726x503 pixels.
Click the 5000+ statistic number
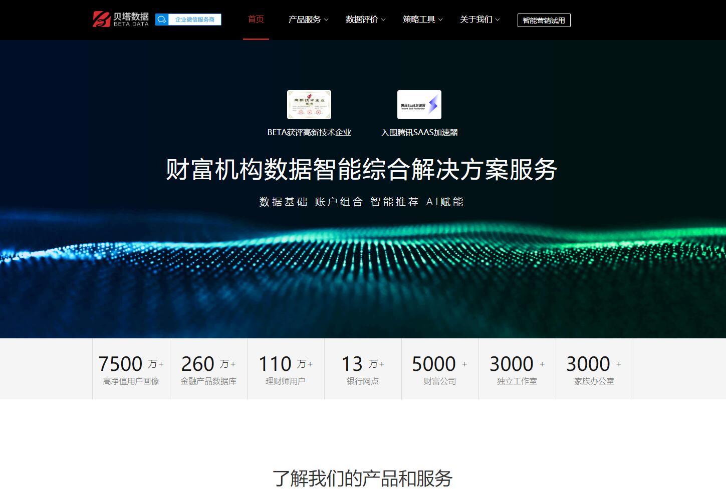tap(440, 364)
